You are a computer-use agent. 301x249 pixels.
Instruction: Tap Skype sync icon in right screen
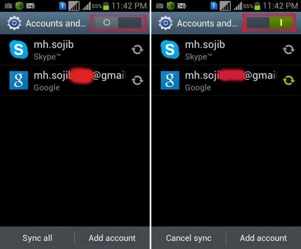(x=288, y=50)
